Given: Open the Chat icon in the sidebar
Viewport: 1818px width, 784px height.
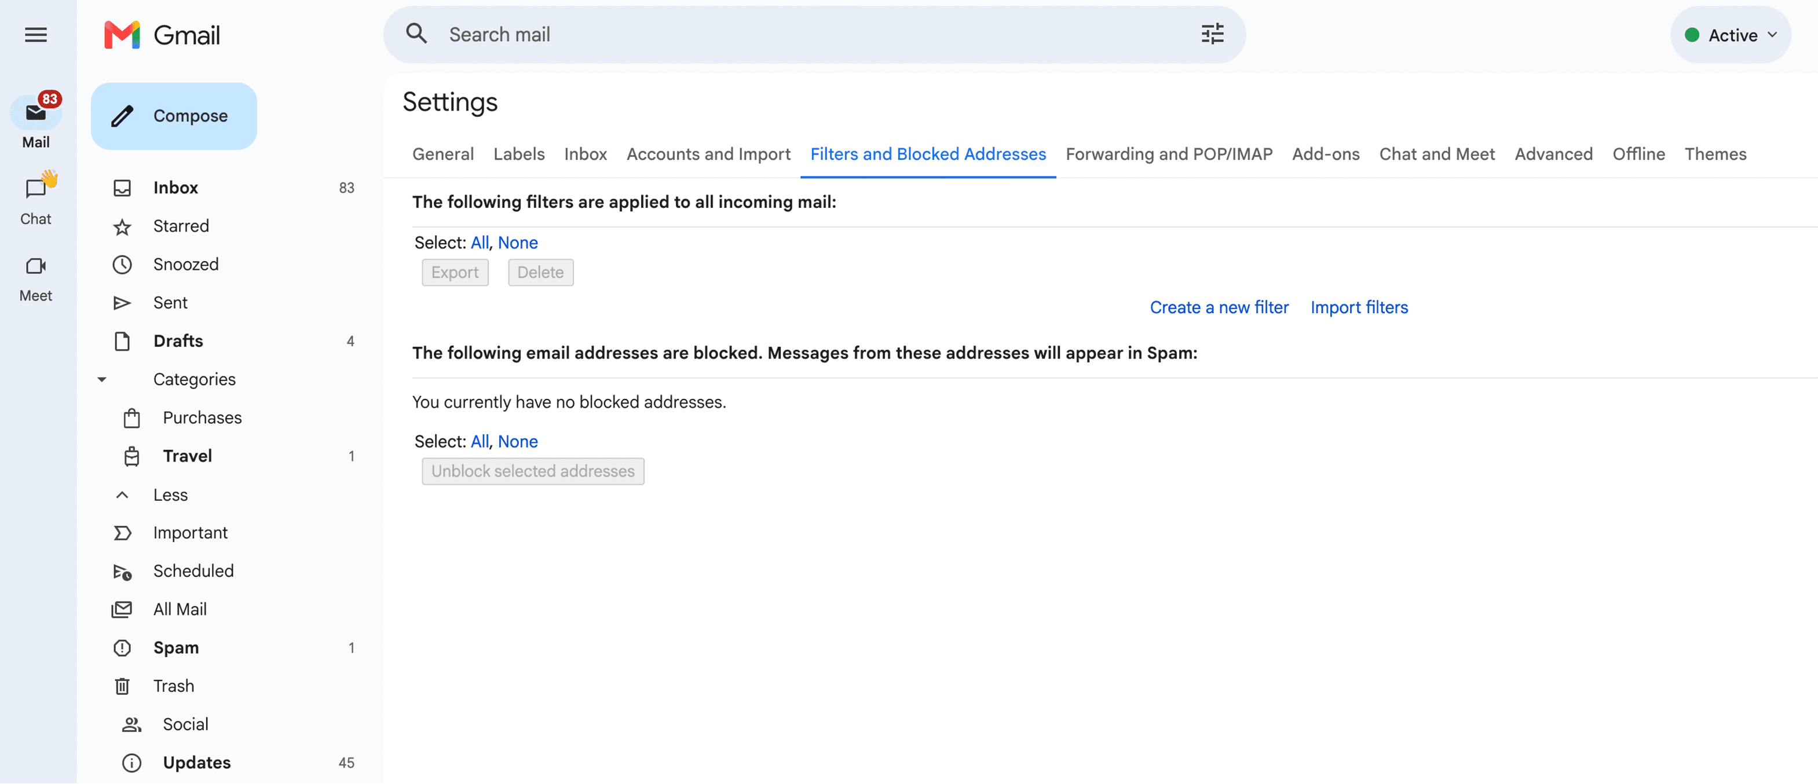Looking at the screenshot, I should pyautogui.click(x=36, y=188).
